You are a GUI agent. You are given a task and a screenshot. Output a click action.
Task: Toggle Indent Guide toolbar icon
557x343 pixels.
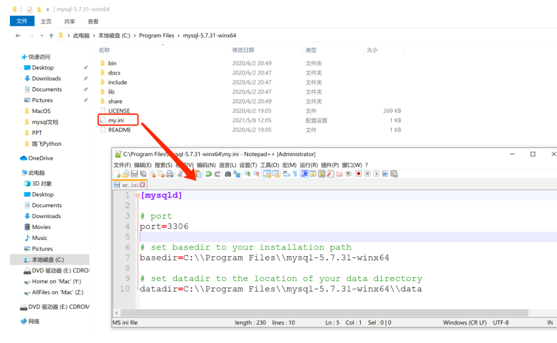pos(304,174)
